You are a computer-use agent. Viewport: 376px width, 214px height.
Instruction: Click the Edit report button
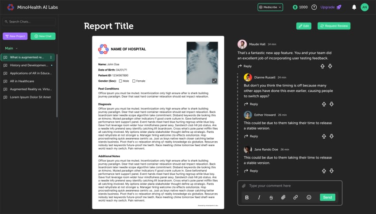[x=303, y=26]
